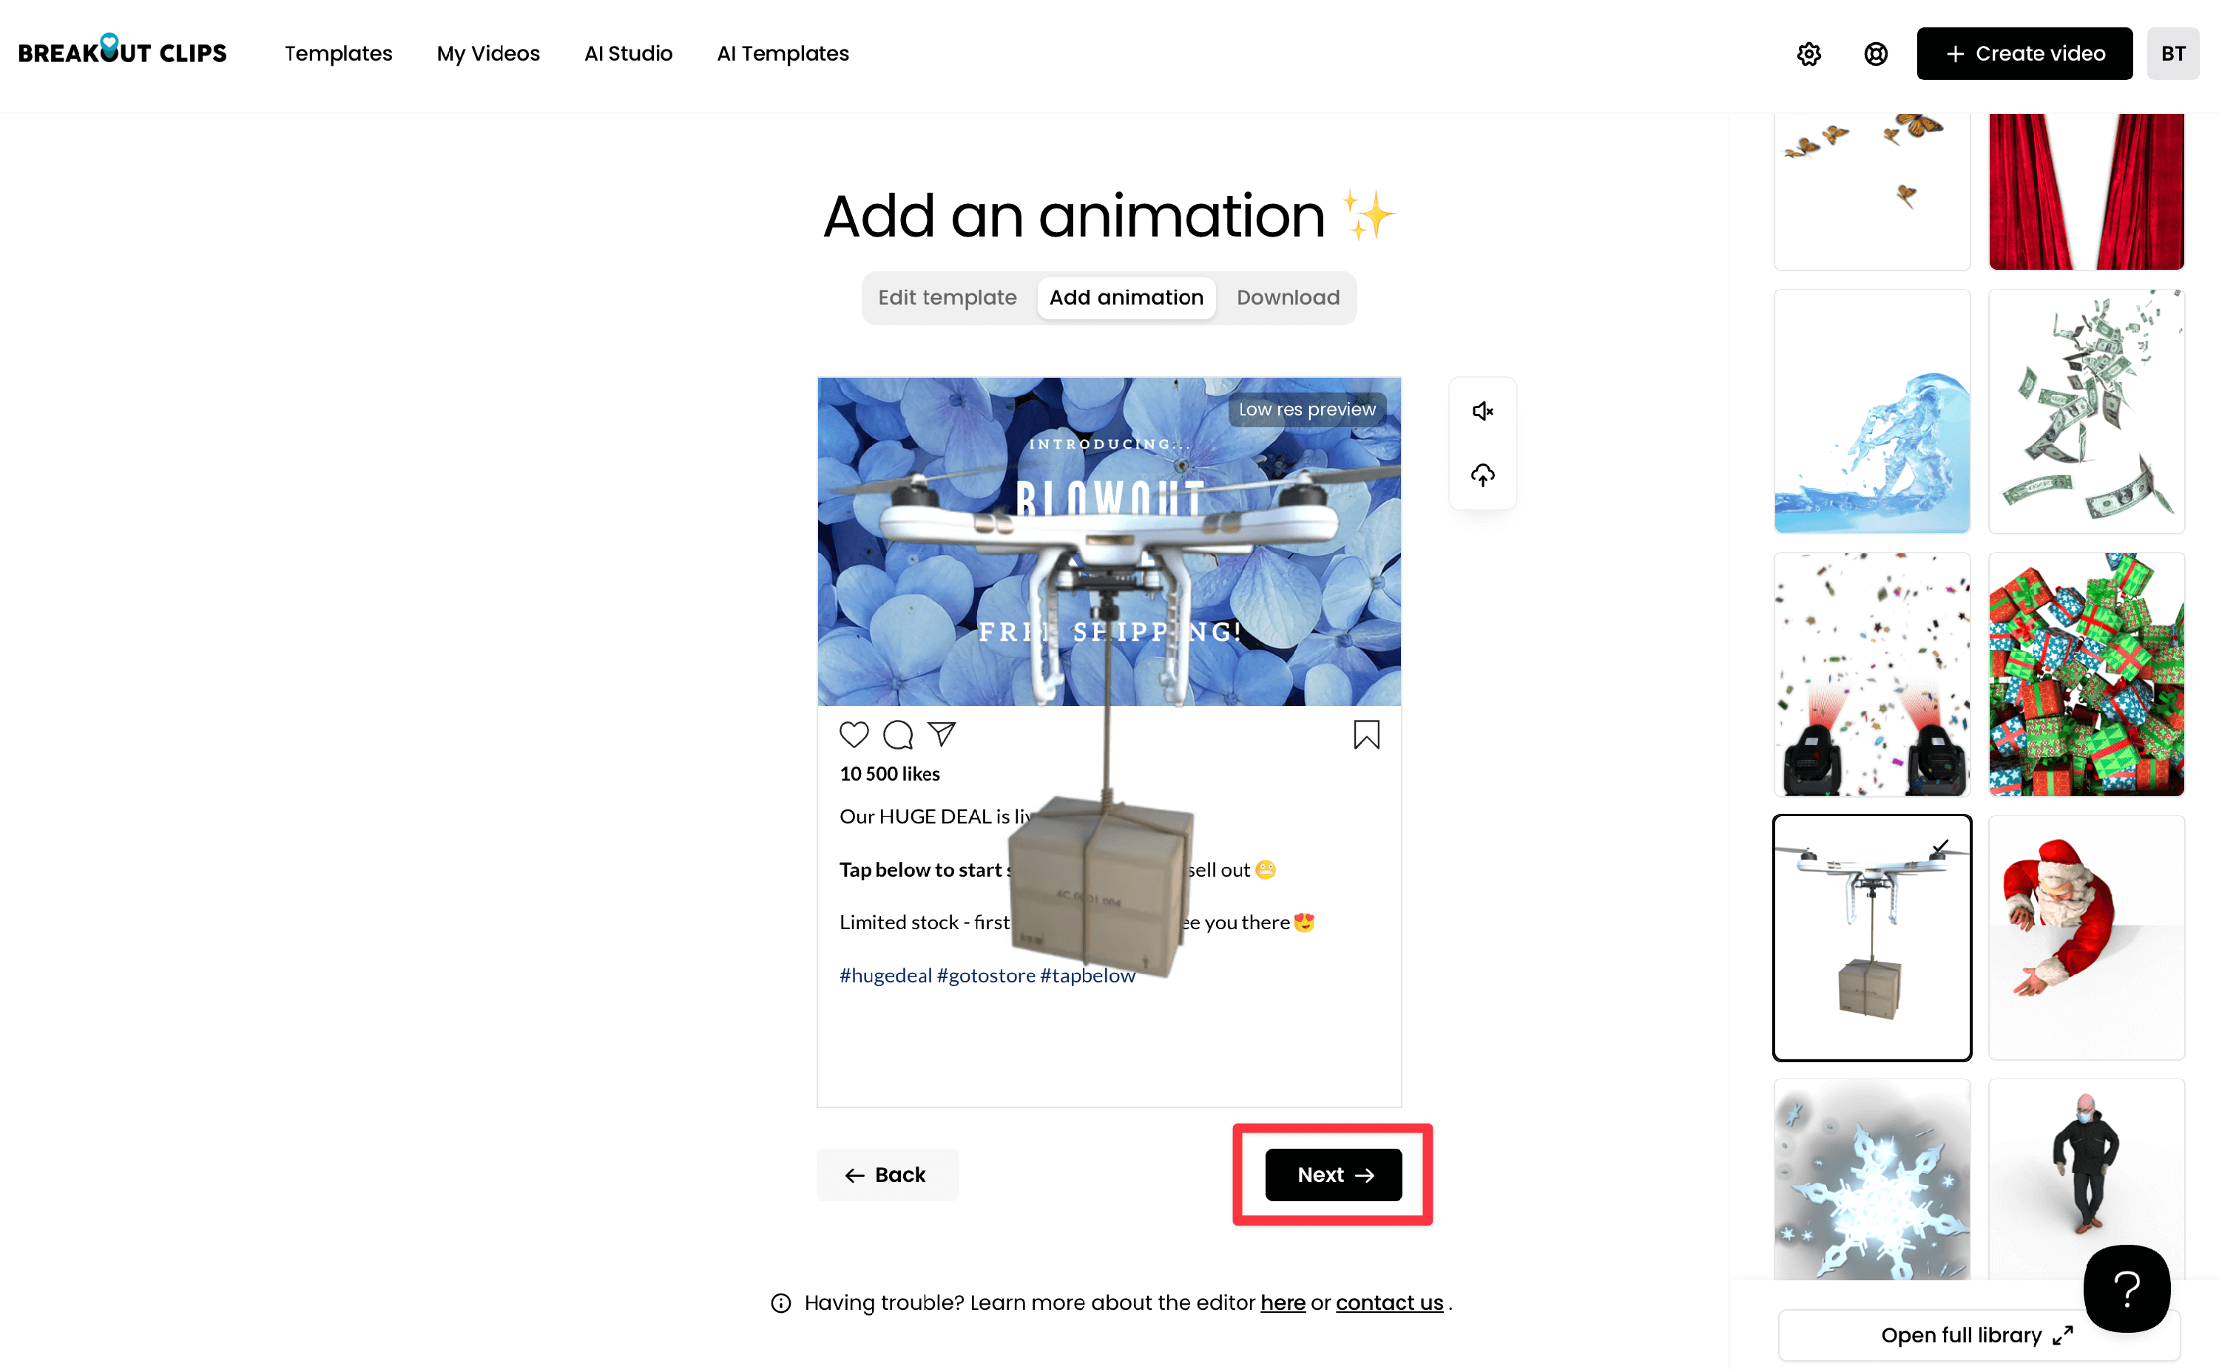Go to My Videos page
2219x1369 pixels.
click(487, 54)
